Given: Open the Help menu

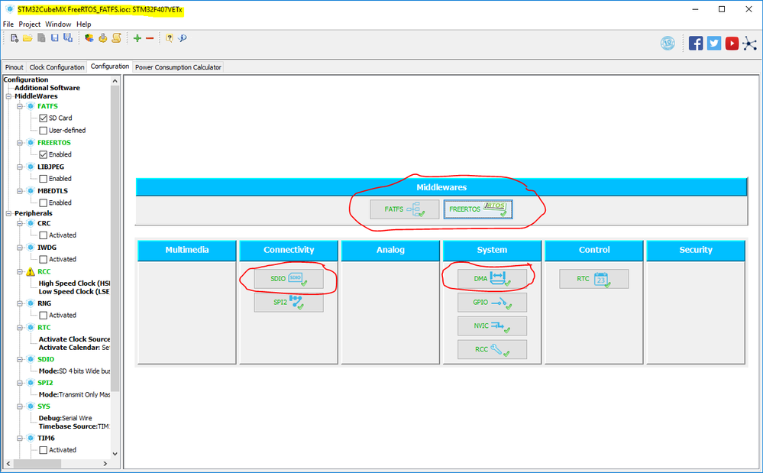Looking at the screenshot, I should (84, 24).
